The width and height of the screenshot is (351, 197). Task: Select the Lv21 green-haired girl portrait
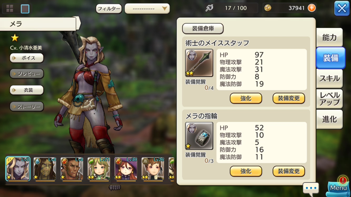point(99,169)
